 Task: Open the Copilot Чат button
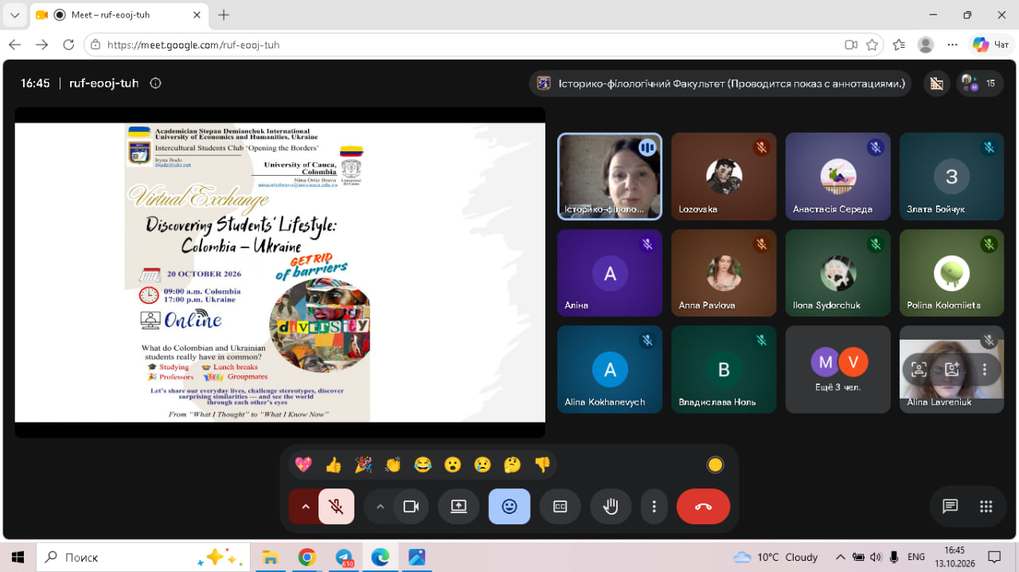(991, 45)
